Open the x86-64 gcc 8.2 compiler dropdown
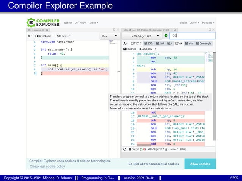242x181 pixels. pos(142,36)
